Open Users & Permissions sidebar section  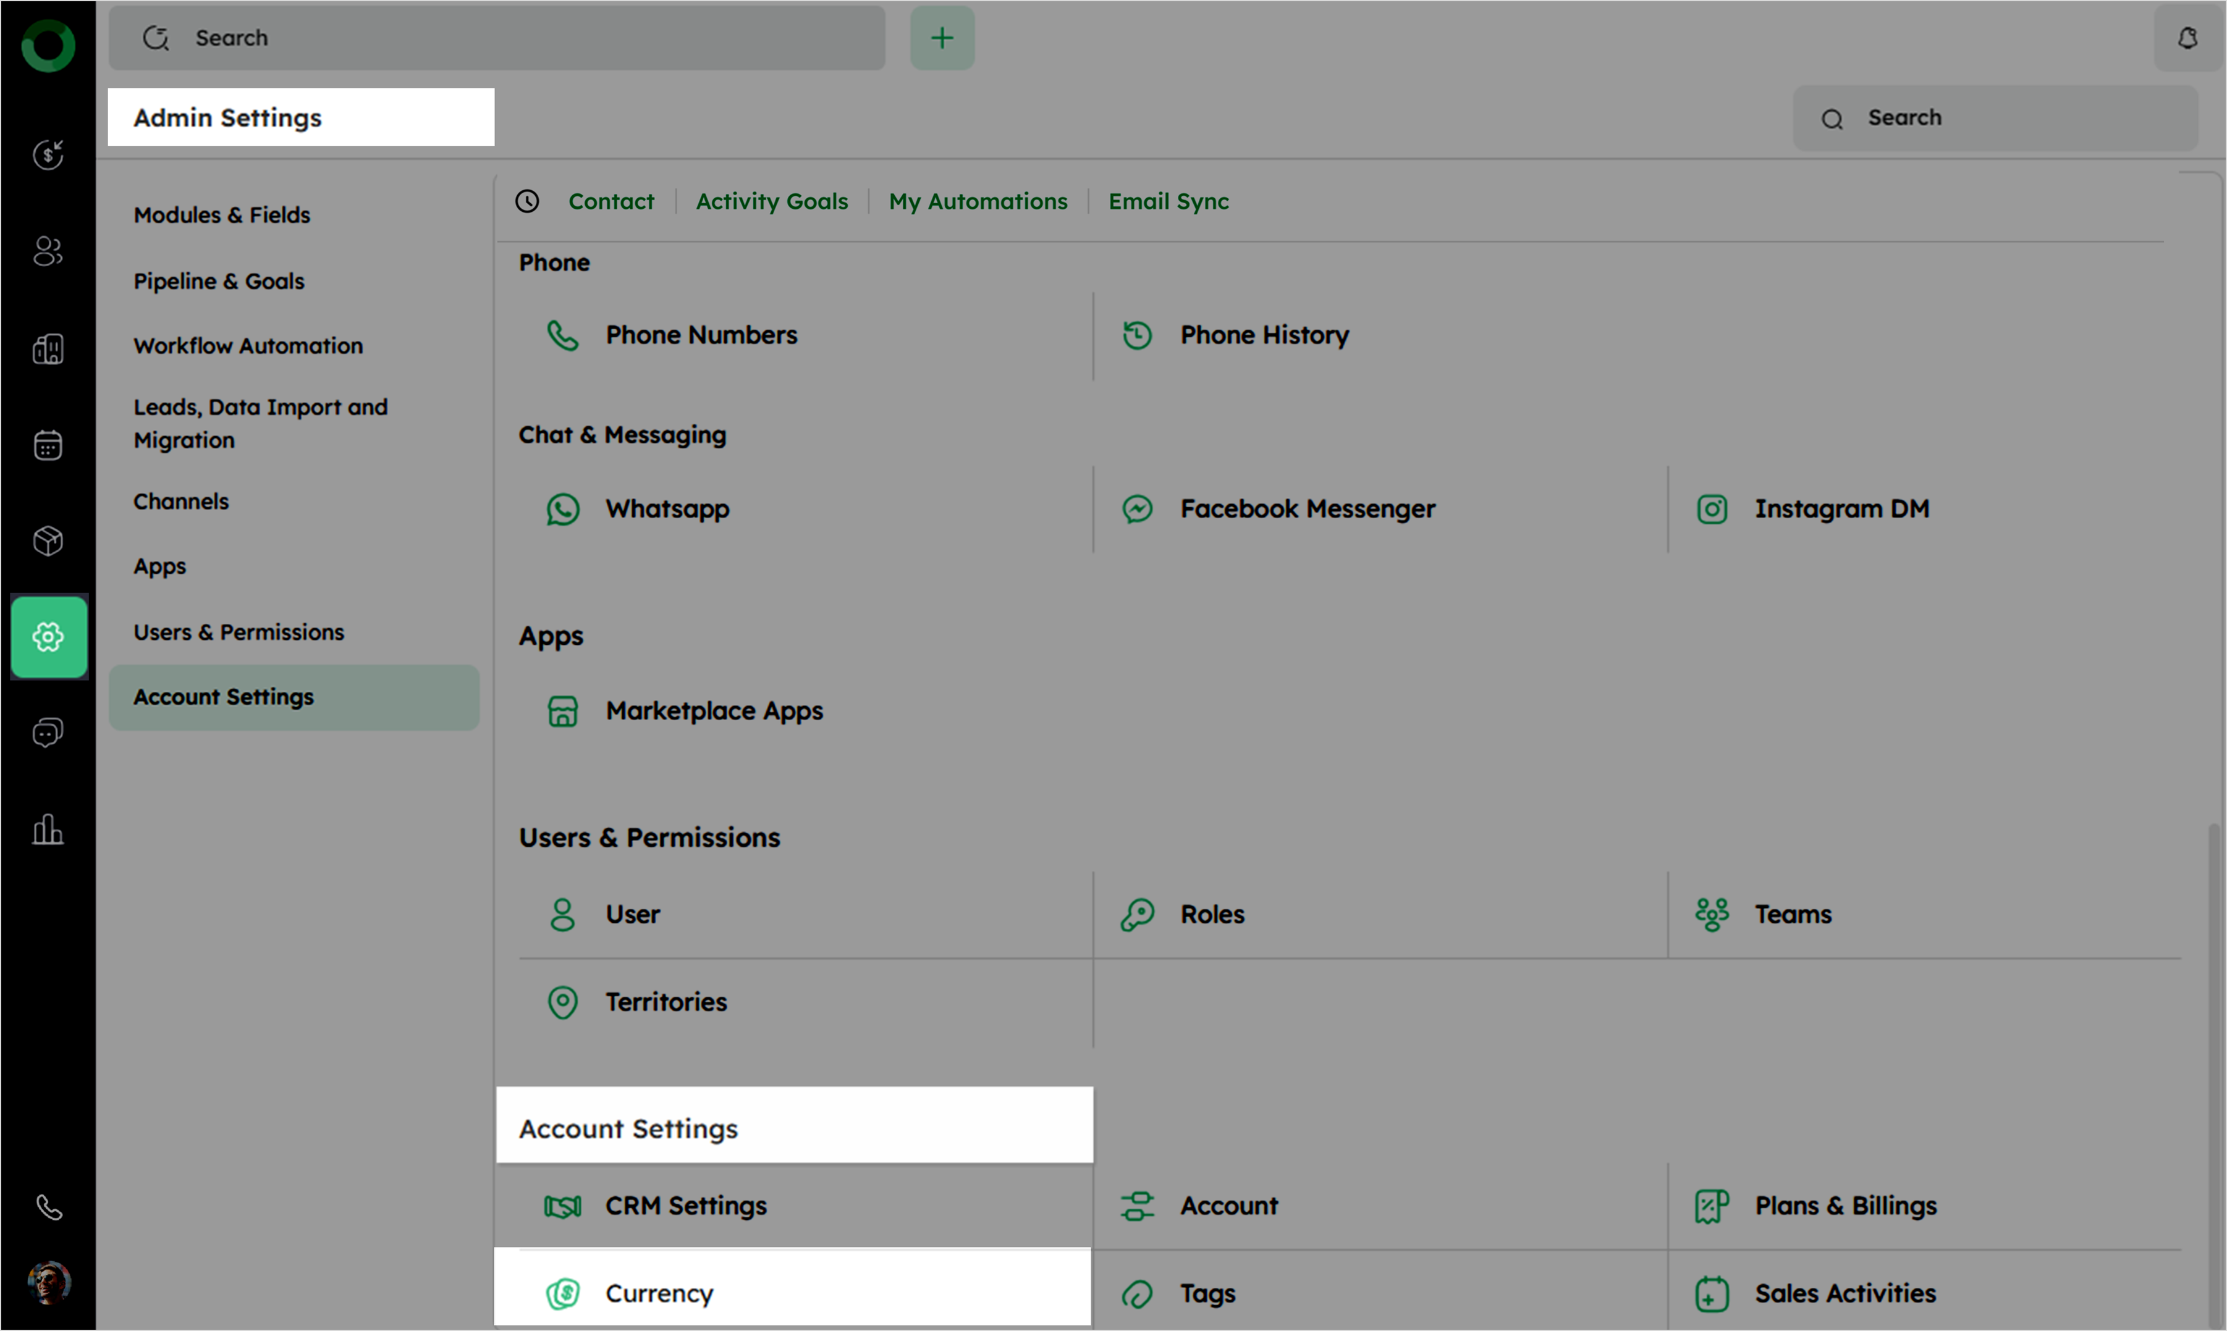[239, 632]
